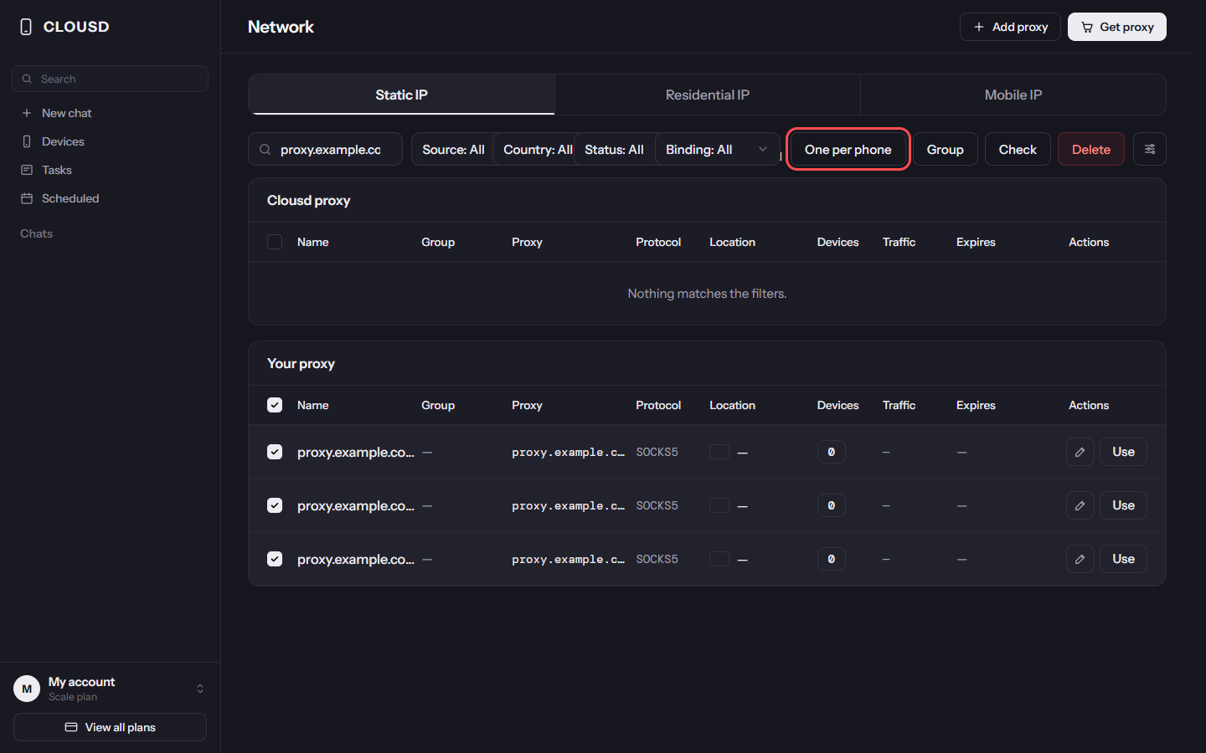Click the edit pencil icon in last proxy row
Screen dimensions: 1206x753
1080,559
